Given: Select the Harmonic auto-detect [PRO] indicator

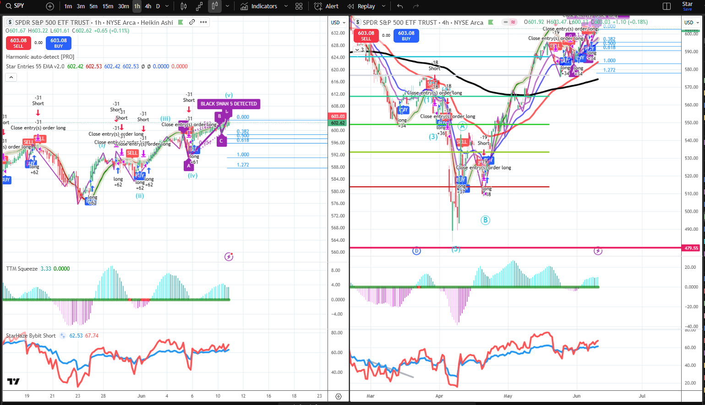Looking at the screenshot, I should [40, 57].
